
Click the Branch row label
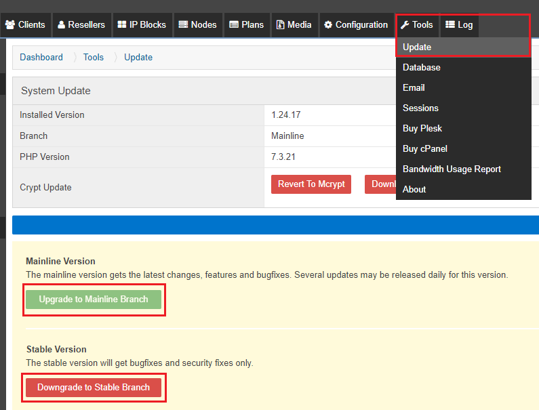pos(33,136)
